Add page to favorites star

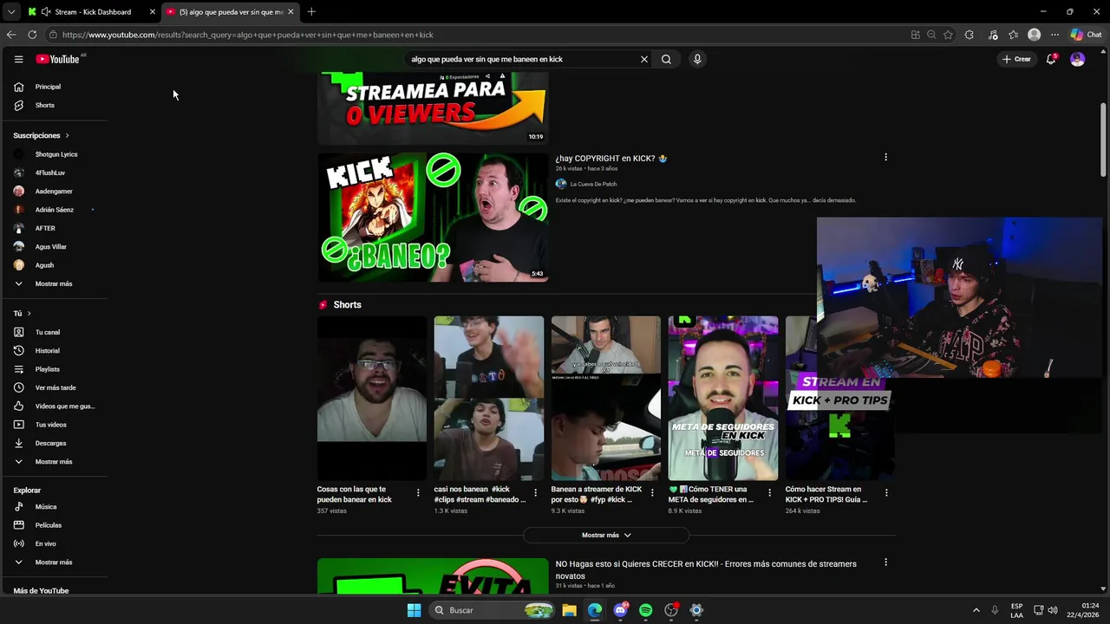tap(948, 35)
